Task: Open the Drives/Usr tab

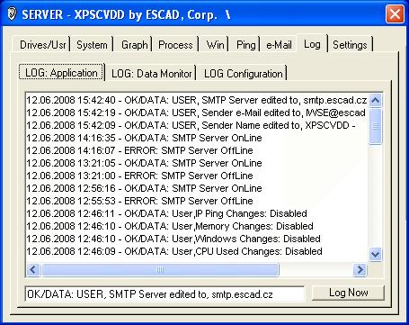Action: pyautogui.click(x=42, y=45)
